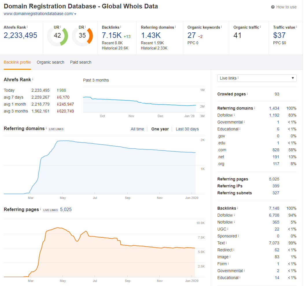Switch to the Paid search tab

(81, 62)
